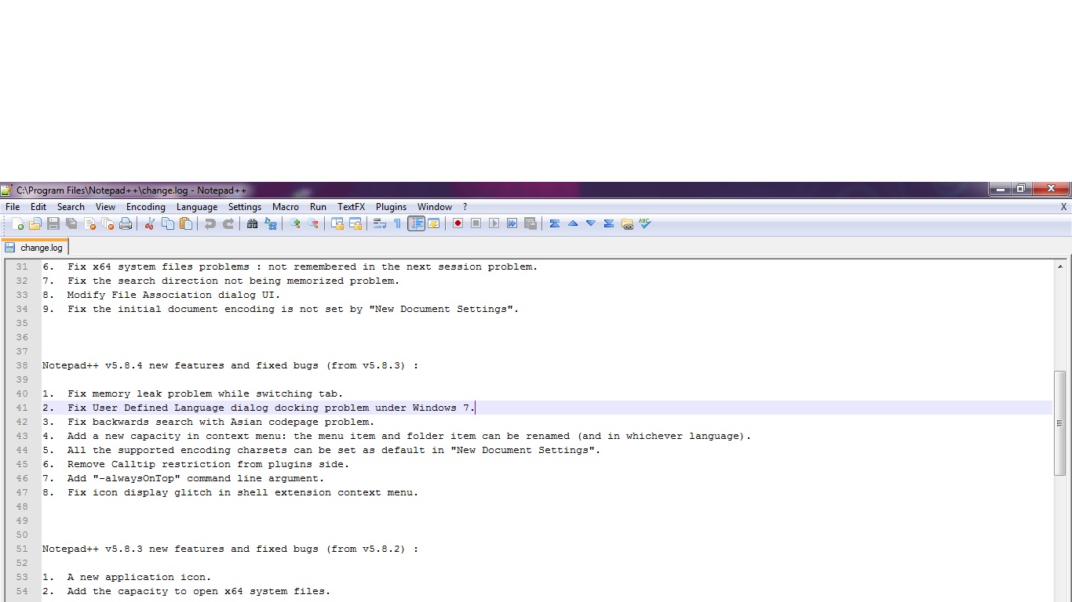
Task: Click the blue down triangle toolbar icon
Action: pyautogui.click(x=591, y=224)
